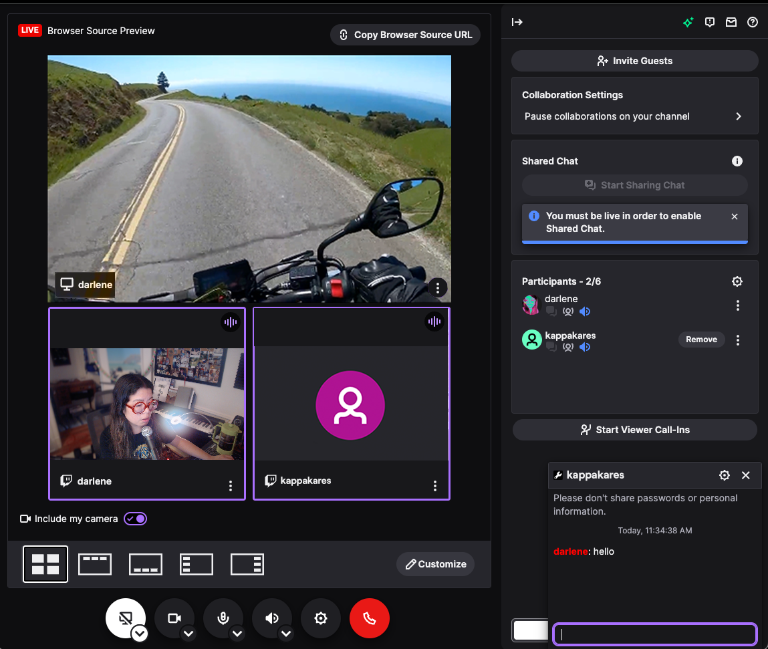The image size is (768, 649).
Task: Remove kappakares from participants
Action: pyautogui.click(x=701, y=340)
